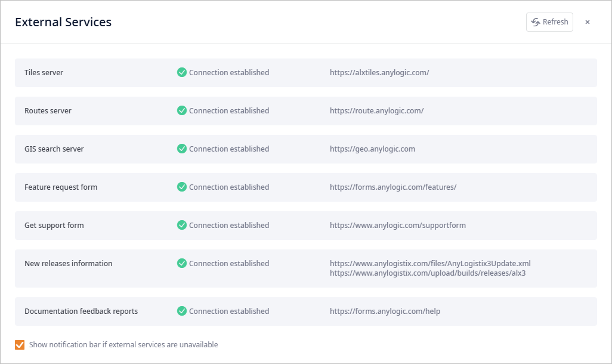Viewport: 612px width, 364px height.
Task: Click the geo.anylogic.com URL
Action: pos(372,149)
